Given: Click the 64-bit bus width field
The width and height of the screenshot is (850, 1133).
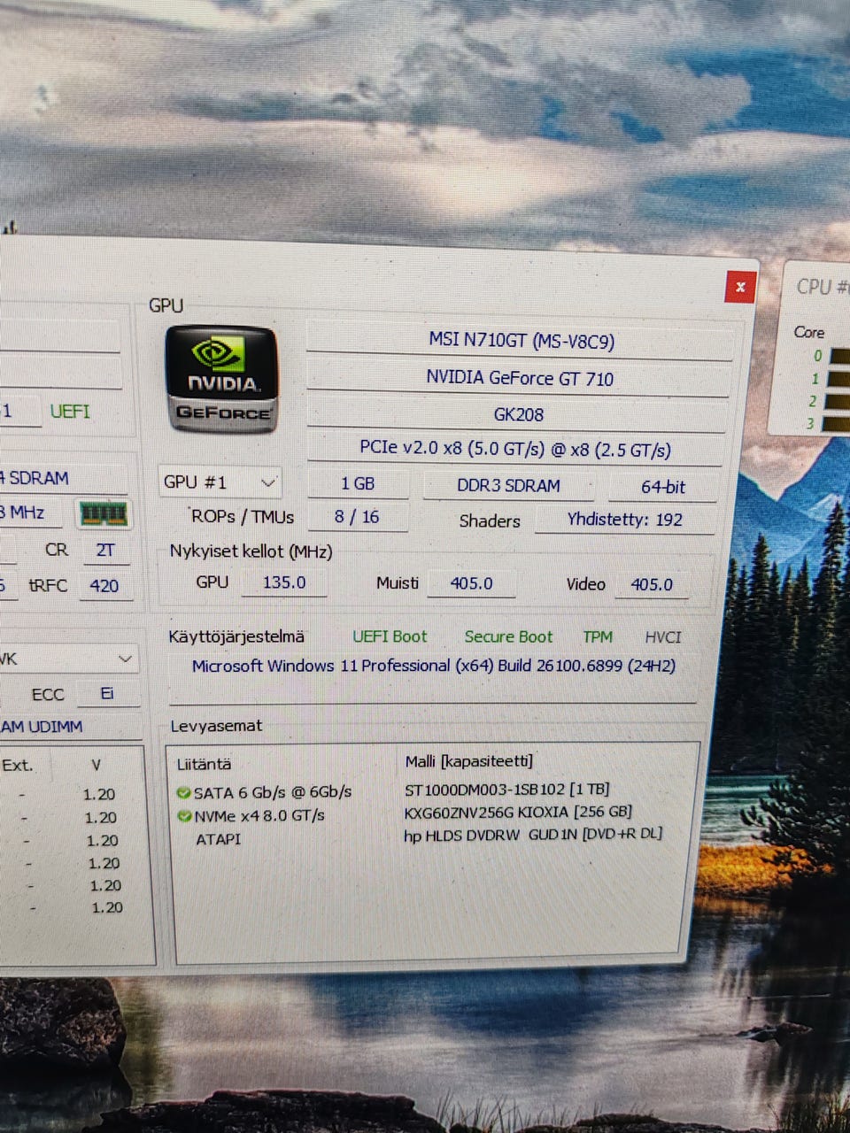Looking at the screenshot, I should 663,487.
